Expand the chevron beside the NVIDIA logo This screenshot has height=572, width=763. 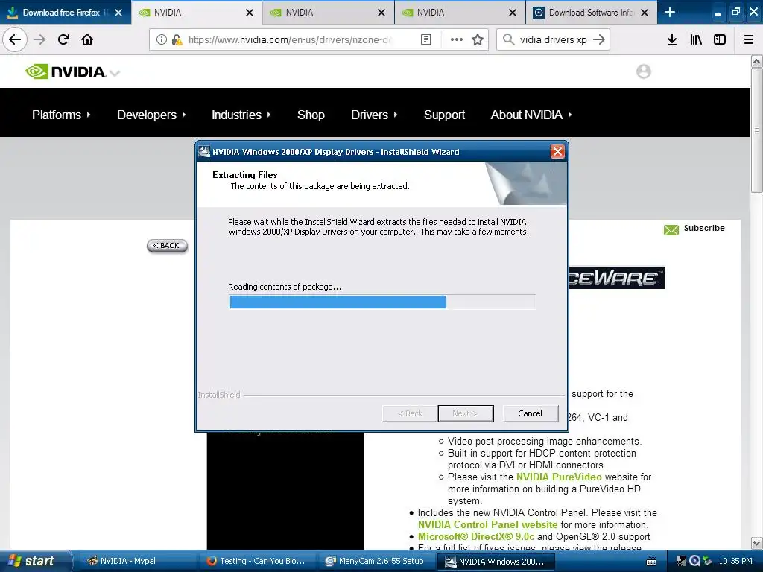[x=115, y=74]
